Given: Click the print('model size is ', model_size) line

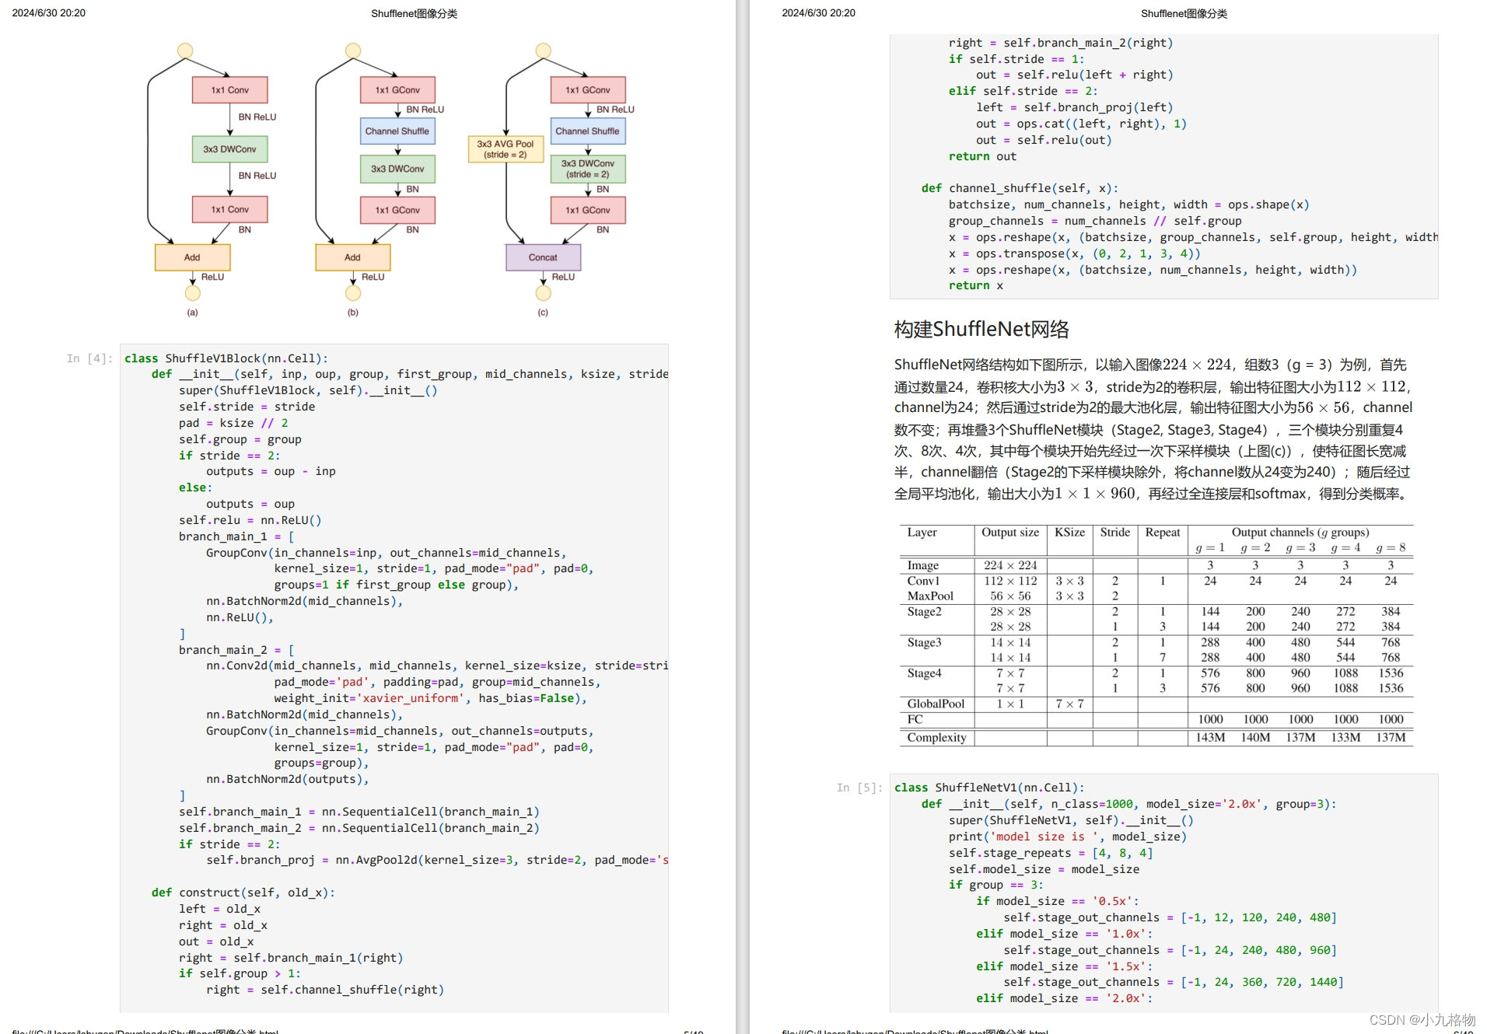Looking at the screenshot, I should (1068, 837).
